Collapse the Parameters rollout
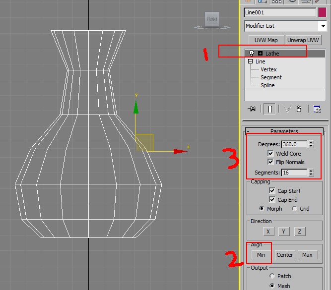The image size is (331, 290). click(x=284, y=131)
